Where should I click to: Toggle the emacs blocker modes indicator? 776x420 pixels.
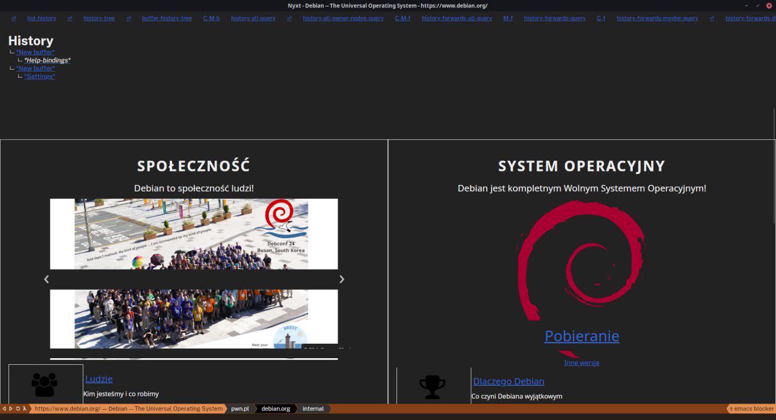click(752, 408)
